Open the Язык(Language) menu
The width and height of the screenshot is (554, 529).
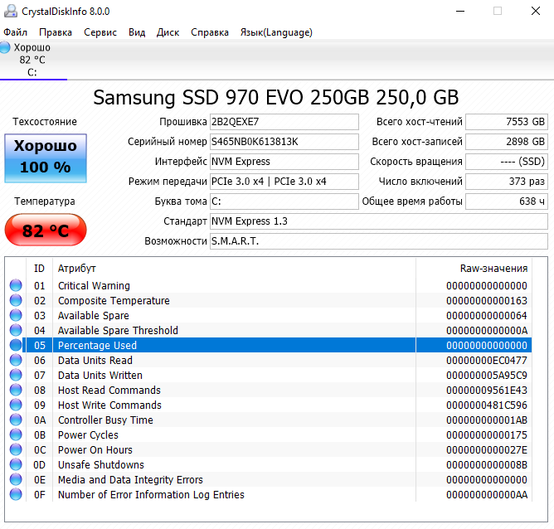coord(276,32)
